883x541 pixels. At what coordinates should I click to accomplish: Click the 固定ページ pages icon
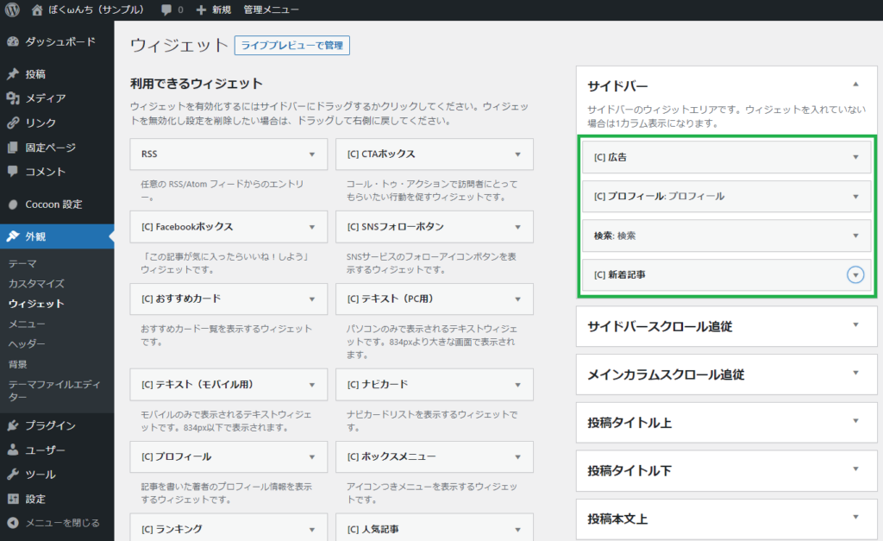coord(13,147)
